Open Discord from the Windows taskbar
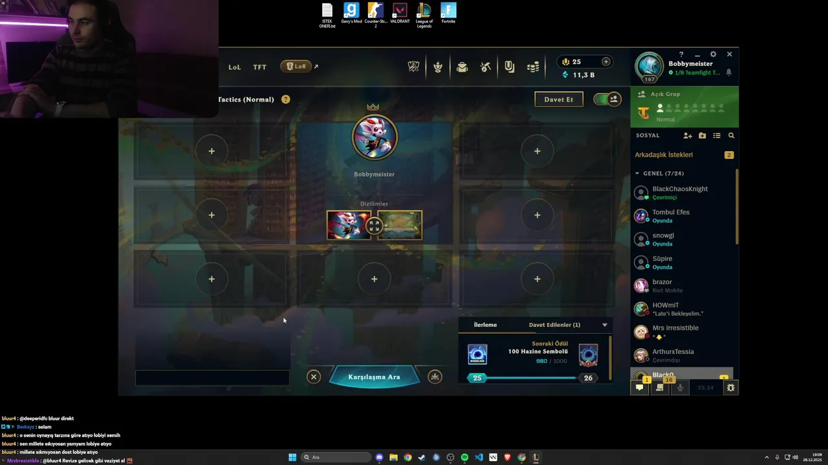 click(x=379, y=457)
